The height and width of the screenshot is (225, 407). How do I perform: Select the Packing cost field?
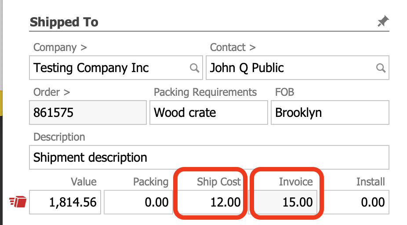point(137,202)
